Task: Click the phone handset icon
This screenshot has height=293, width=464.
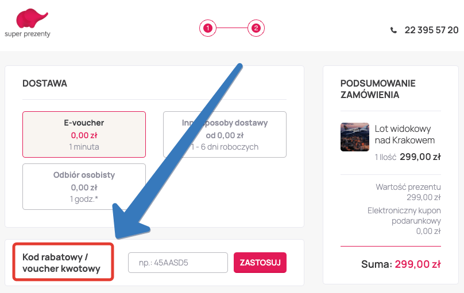Action: (x=393, y=30)
